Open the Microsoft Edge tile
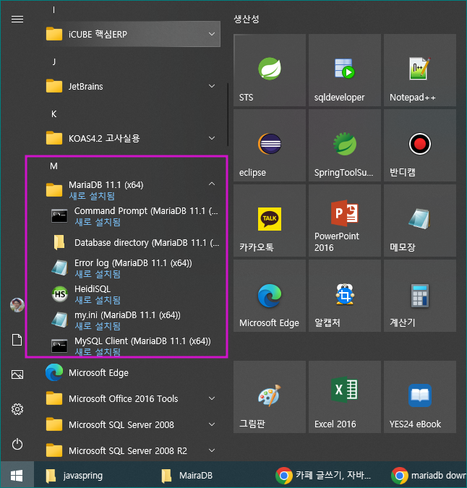Viewport: 467px width, 488px height. (270, 296)
